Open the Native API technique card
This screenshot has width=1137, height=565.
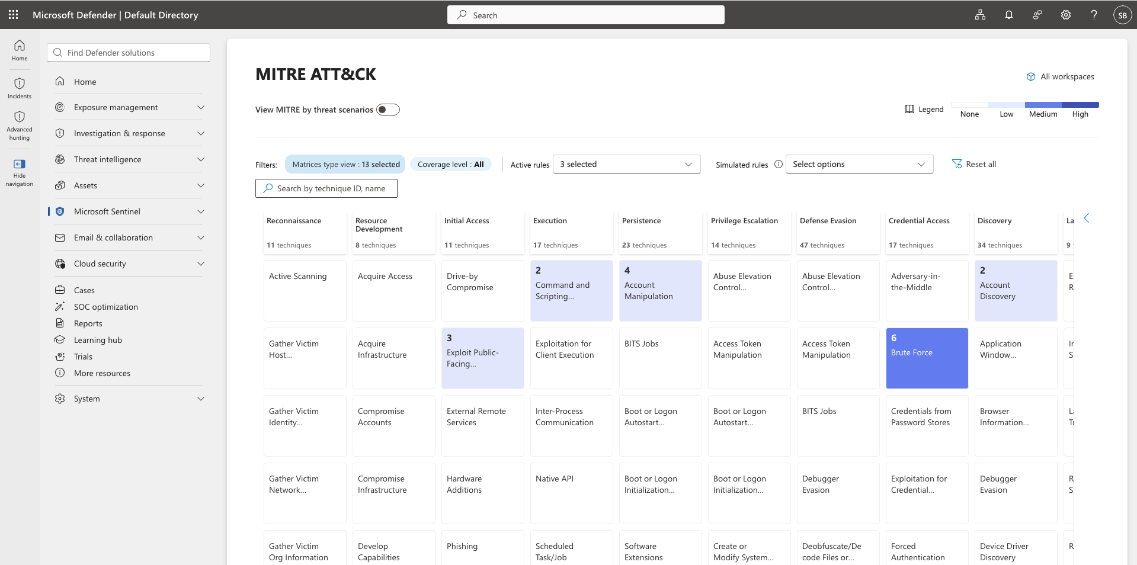pos(571,493)
